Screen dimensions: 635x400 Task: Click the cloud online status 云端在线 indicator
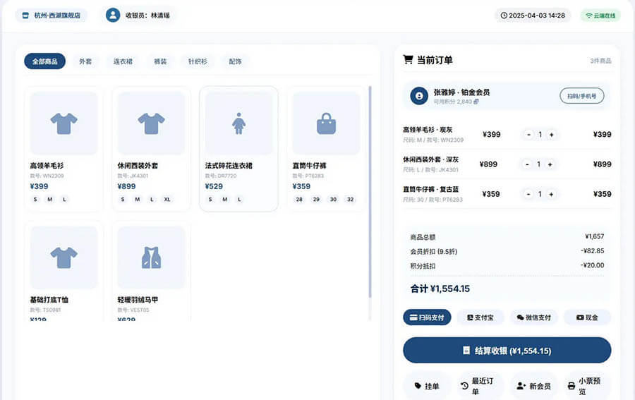tap(600, 16)
